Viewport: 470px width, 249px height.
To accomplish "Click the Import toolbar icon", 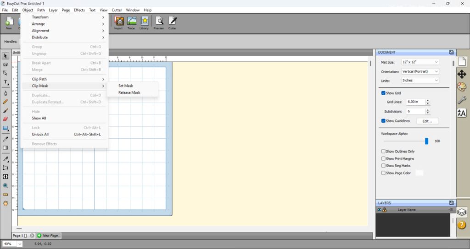I will 118,22.
